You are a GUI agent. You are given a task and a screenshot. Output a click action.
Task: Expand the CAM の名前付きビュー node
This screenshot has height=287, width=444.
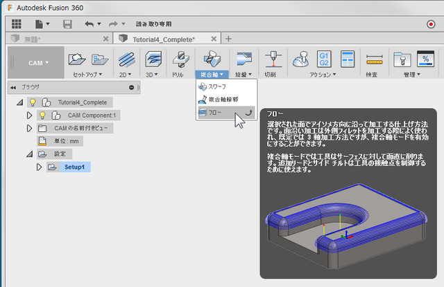pyautogui.click(x=29, y=128)
